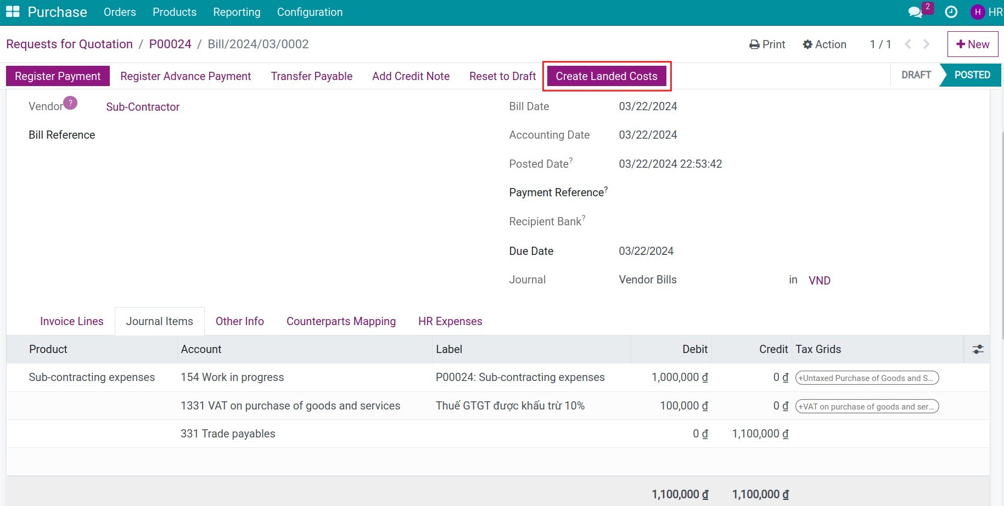Go to next record arrow
Image resolution: width=1004 pixels, height=506 pixels.
pos(927,44)
